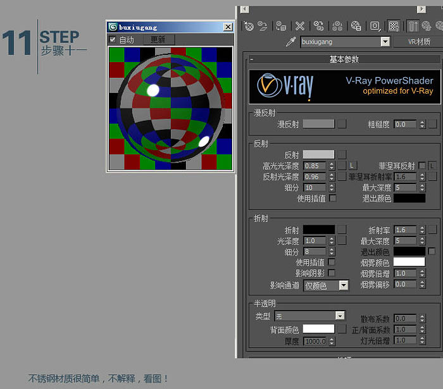Image resolution: width=443 pixels, height=389 pixels.
Task: Click Assign Material to Selection icon
Action: click(281, 27)
